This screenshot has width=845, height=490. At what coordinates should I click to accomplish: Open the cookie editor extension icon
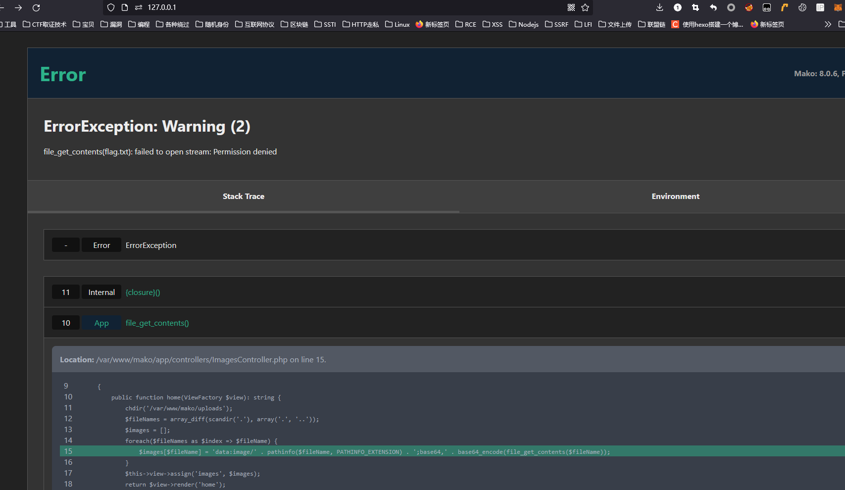[x=802, y=7]
